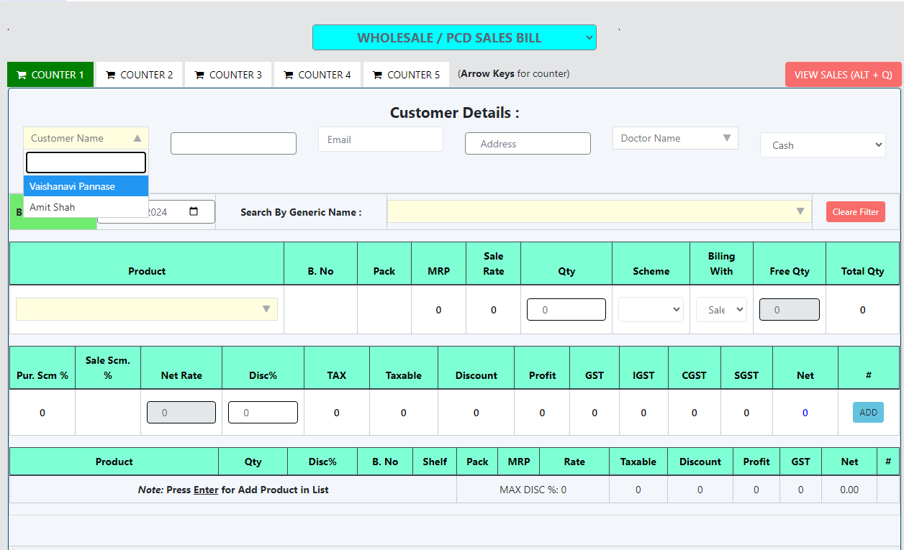Open the Cash payment mode dropdown

pyautogui.click(x=823, y=145)
